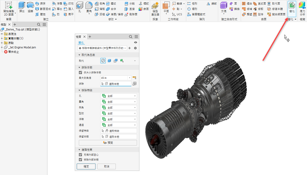Collapse the 移除特徵 section
The height and width of the screenshot is (175, 307).
[79, 90]
